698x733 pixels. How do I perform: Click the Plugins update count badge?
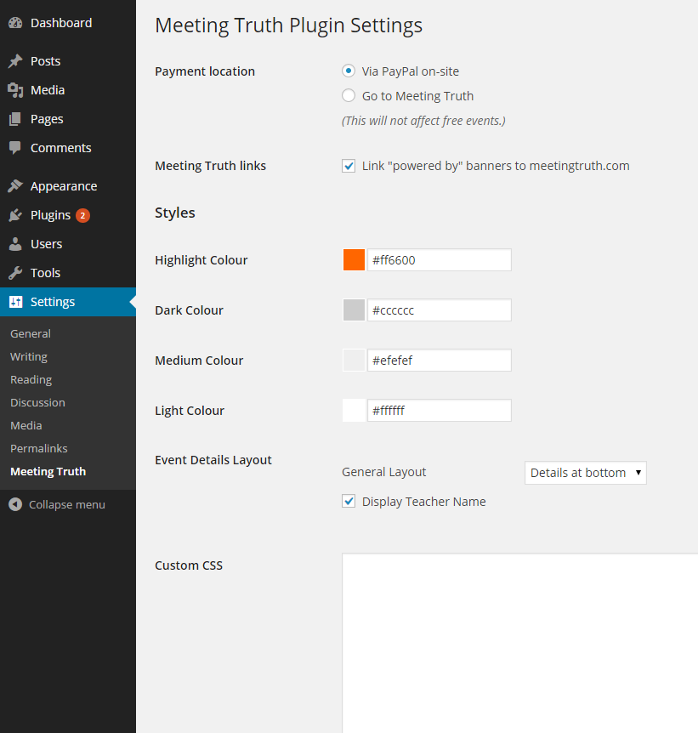[82, 215]
